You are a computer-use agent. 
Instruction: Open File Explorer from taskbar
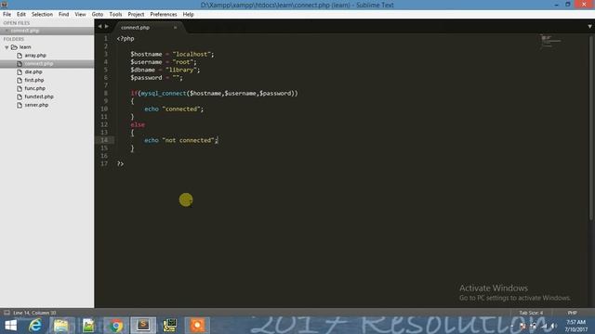[x=60, y=326]
